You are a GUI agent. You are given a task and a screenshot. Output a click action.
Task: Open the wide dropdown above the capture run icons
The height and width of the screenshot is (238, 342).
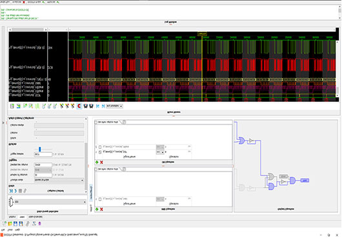tap(59, 180)
